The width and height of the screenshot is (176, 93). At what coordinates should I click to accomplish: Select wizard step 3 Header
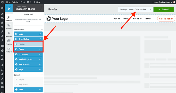[x=28, y=44]
